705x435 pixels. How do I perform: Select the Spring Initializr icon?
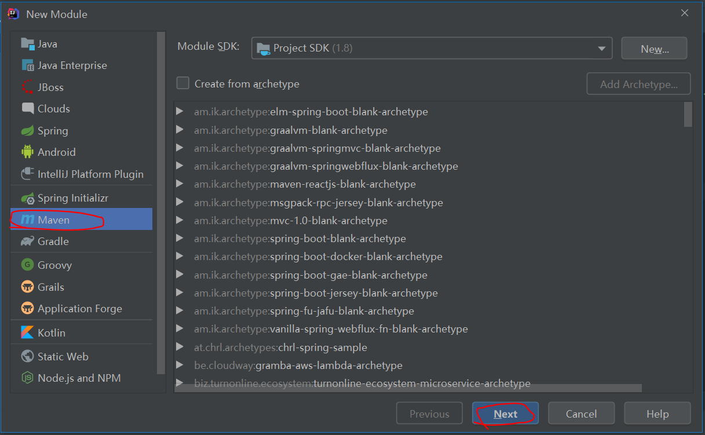tap(27, 198)
